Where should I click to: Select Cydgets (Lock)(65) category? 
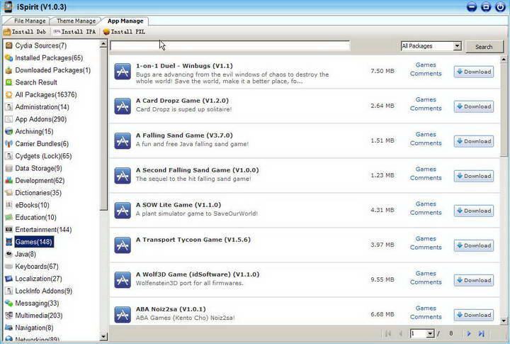tap(43, 156)
